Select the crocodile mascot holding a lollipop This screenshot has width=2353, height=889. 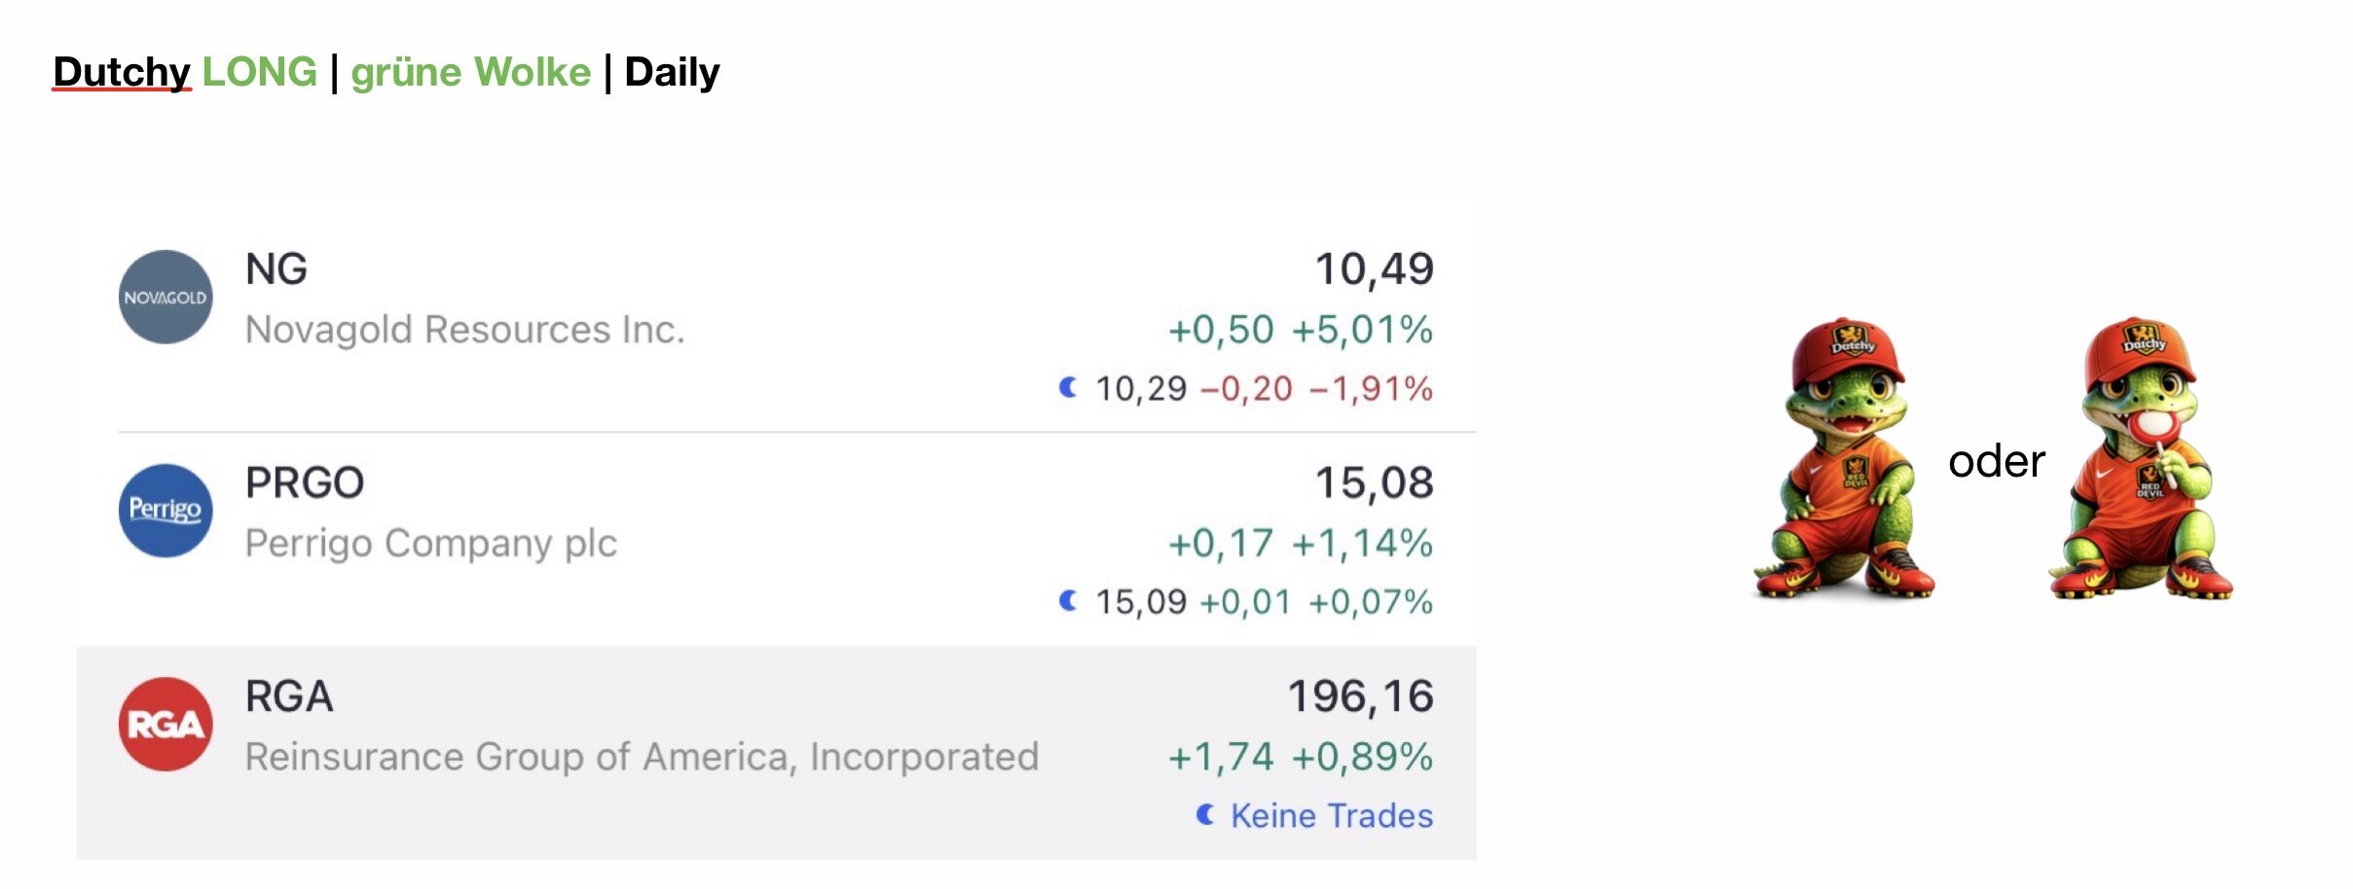click(2142, 459)
